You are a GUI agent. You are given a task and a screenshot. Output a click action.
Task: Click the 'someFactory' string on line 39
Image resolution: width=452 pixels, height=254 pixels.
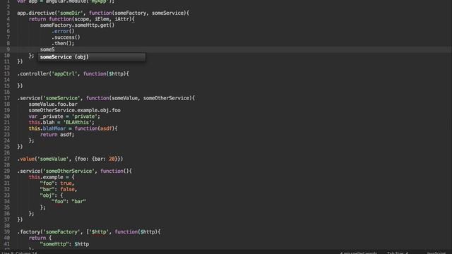click(x=61, y=232)
